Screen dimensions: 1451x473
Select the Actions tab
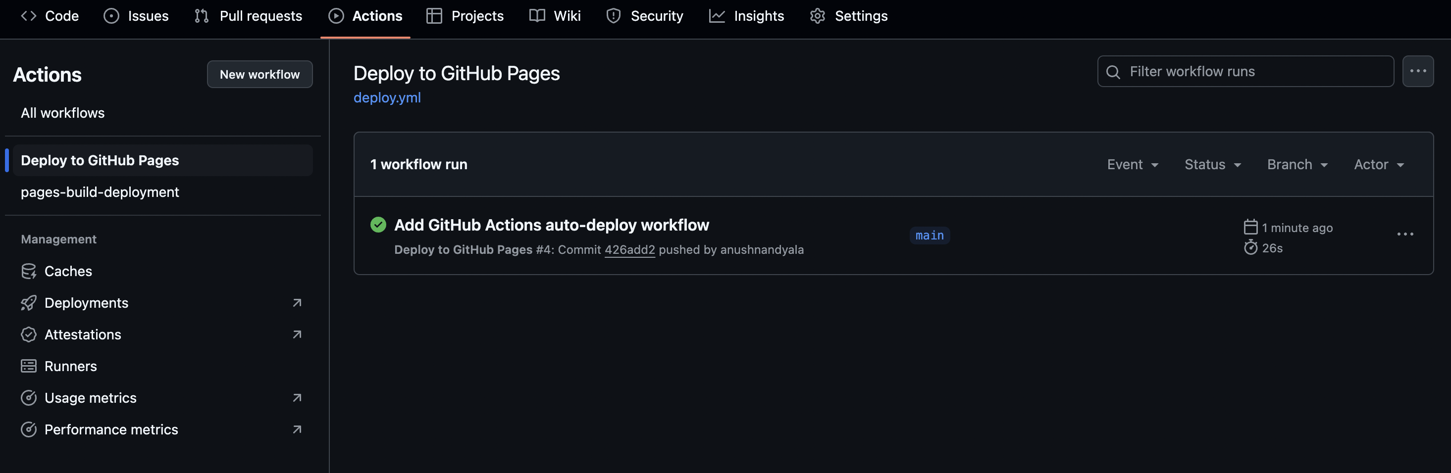click(x=365, y=16)
